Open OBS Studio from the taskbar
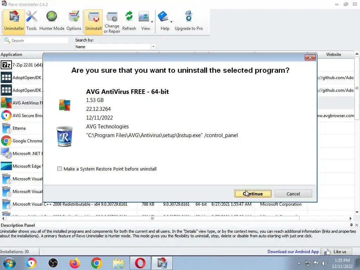Viewport: 360px width, 270px height. (53, 263)
